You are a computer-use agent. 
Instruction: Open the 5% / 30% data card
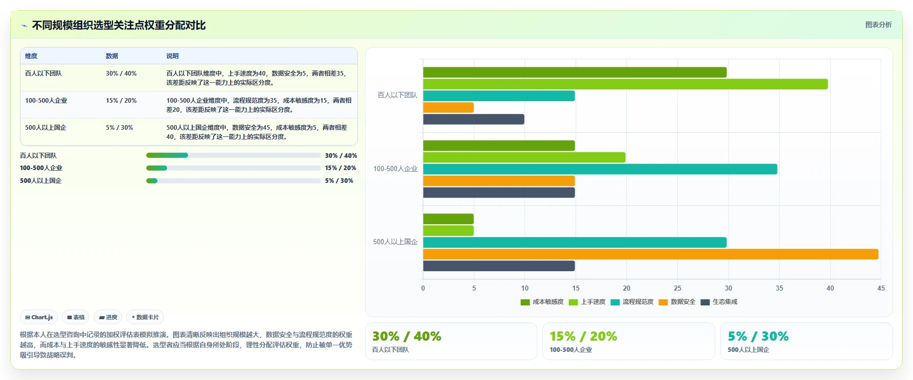[x=806, y=341]
